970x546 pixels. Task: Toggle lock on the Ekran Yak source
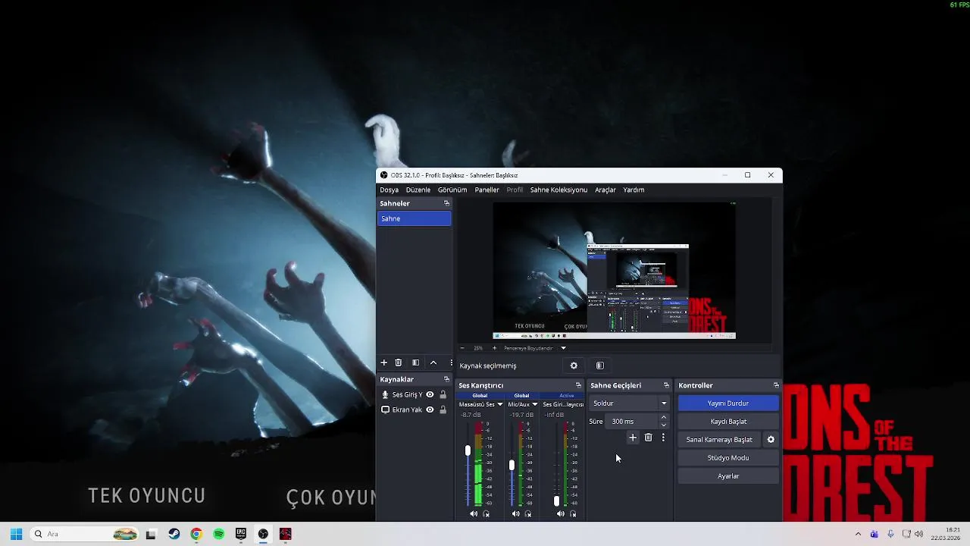tap(443, 409)
